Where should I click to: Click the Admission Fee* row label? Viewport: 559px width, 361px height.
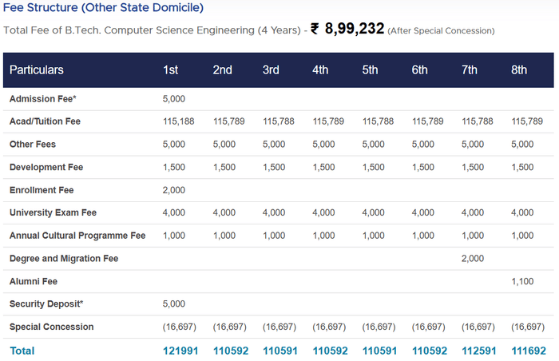coord(43,99)
